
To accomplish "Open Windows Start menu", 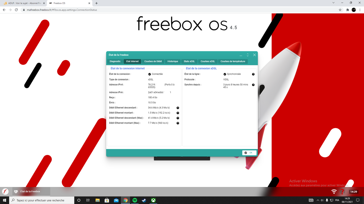I will click(5, 200).
